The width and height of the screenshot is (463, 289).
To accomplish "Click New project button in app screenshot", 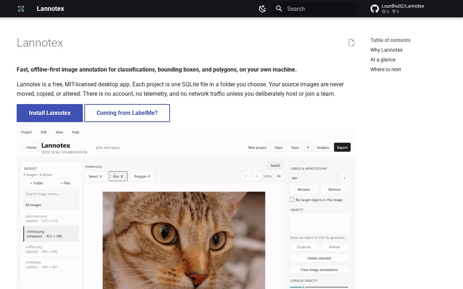I will (257, 147).
